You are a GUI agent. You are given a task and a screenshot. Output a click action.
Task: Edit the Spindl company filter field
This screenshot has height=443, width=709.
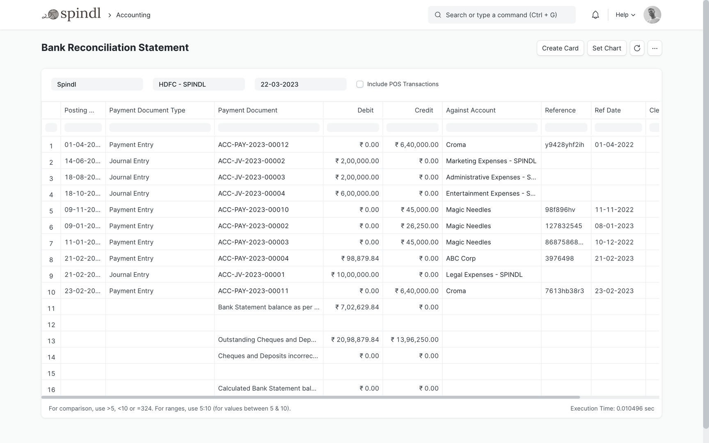(x=97, y=84)
